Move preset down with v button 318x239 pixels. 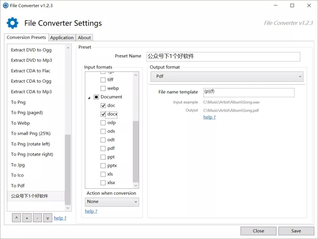tap(47, 218)
